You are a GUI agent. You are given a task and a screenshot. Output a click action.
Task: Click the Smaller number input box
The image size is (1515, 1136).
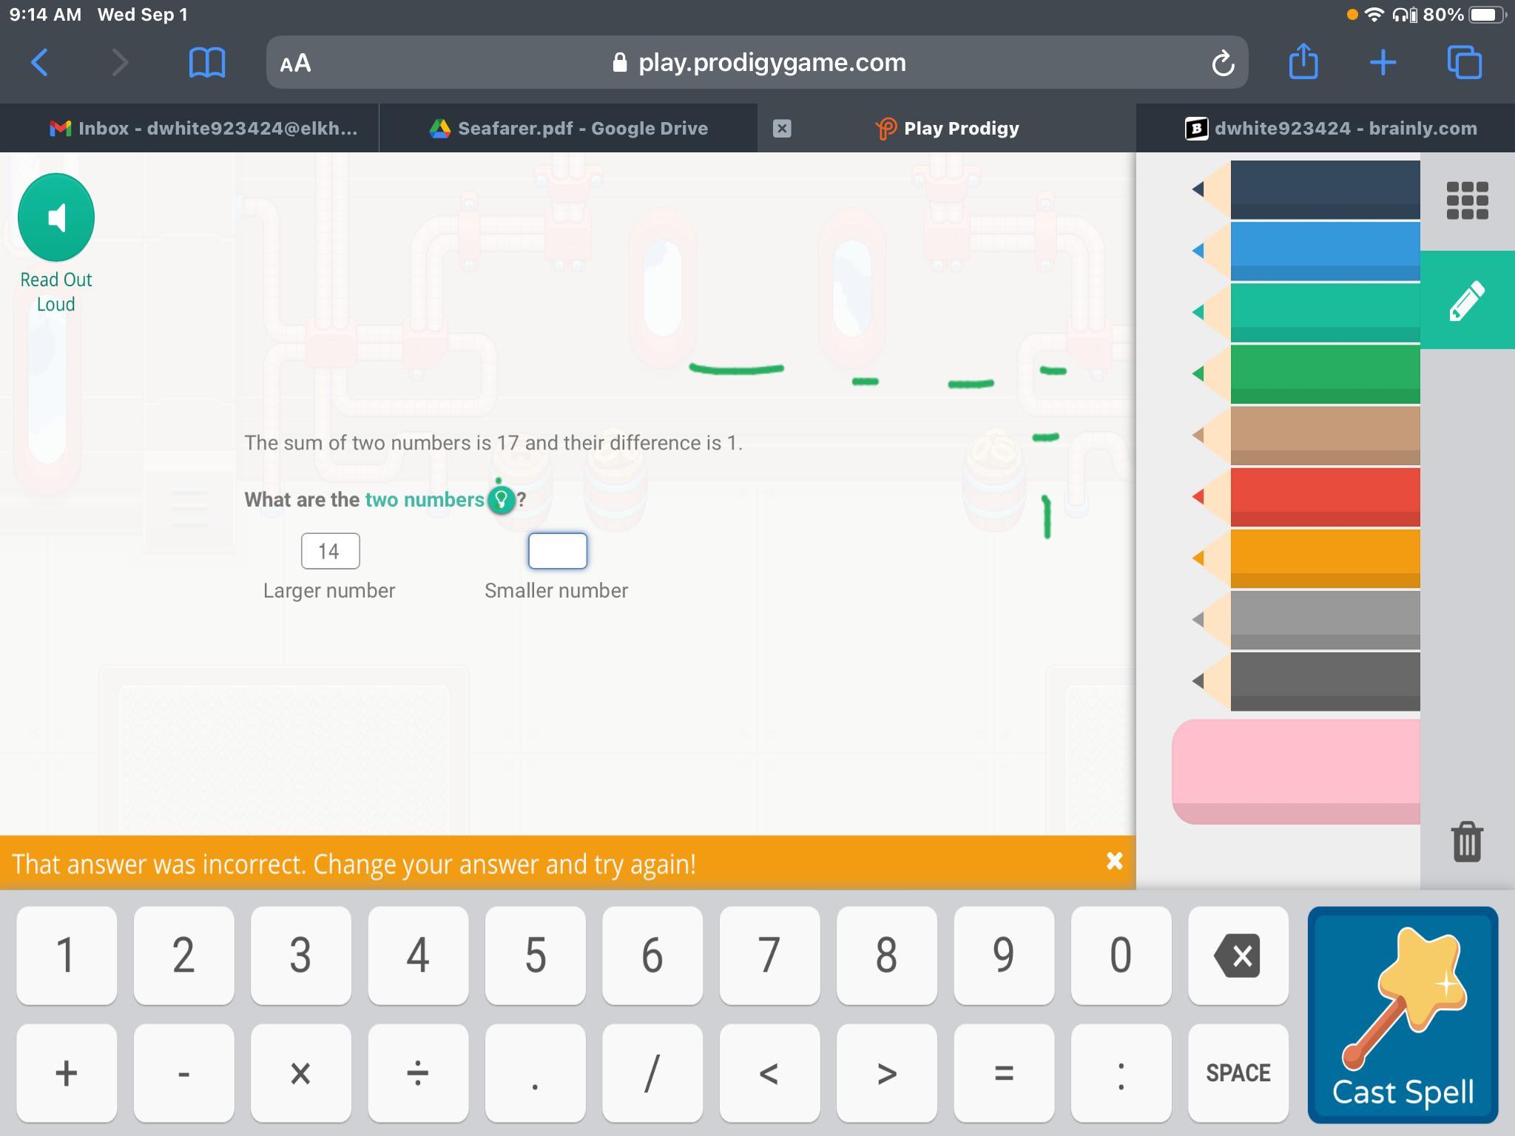(x=558, y=551)
